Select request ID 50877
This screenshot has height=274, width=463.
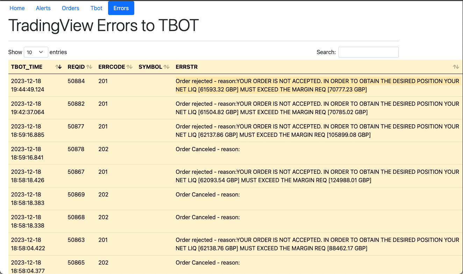pos(76,126)
